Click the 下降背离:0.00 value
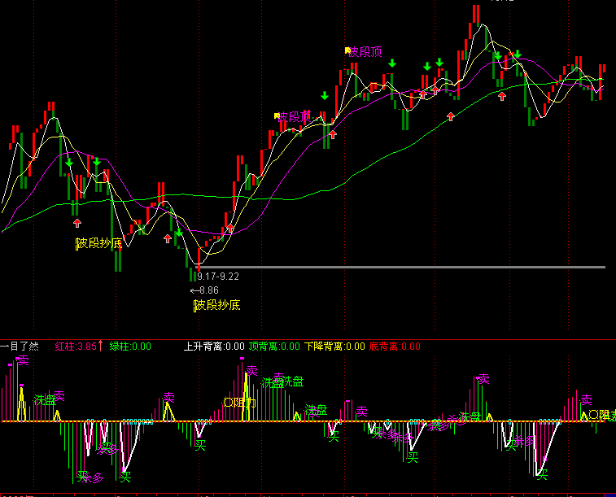 [334, 347]
